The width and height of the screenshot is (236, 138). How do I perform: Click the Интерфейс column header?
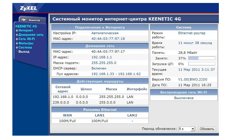[137, 89]
